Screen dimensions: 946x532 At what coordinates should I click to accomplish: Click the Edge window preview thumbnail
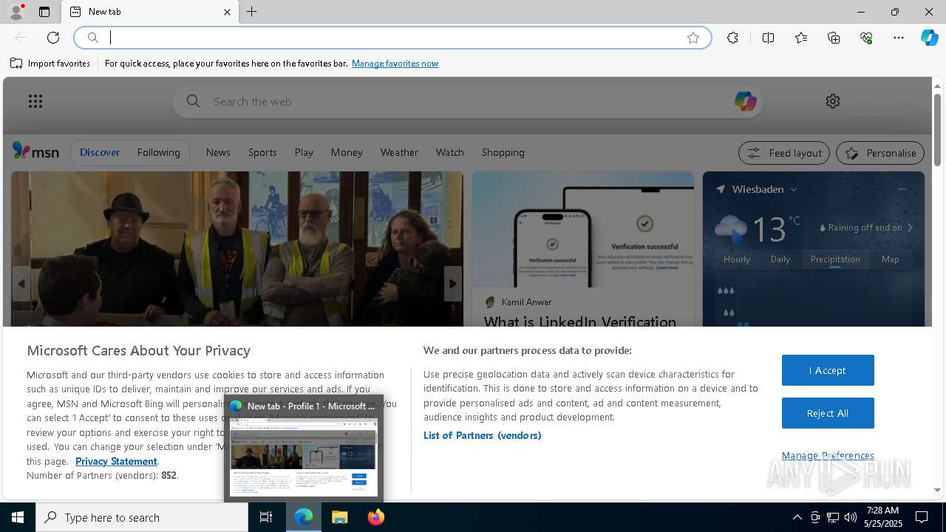(304, 457)
